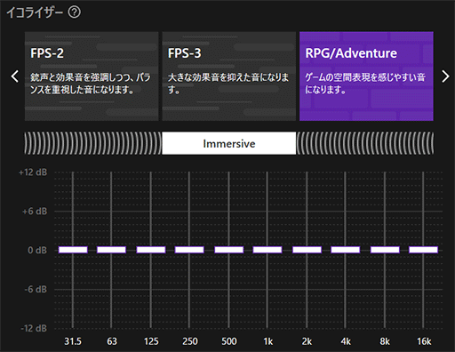Click the 16k band slider handle
455x352 pixels.
click(x=423, y=250)
